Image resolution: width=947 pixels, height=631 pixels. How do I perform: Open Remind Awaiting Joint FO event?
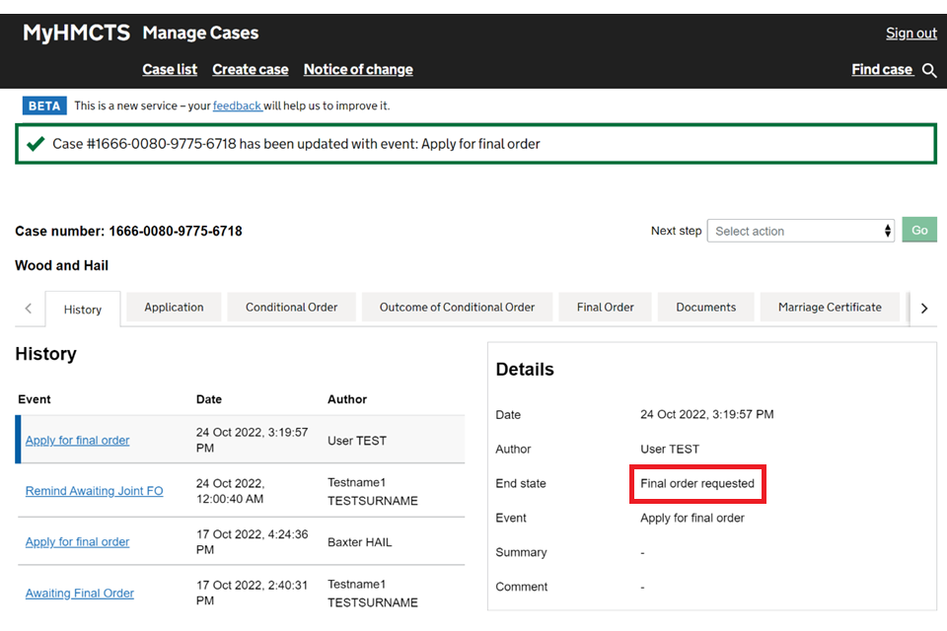click(x=95, y=491)
